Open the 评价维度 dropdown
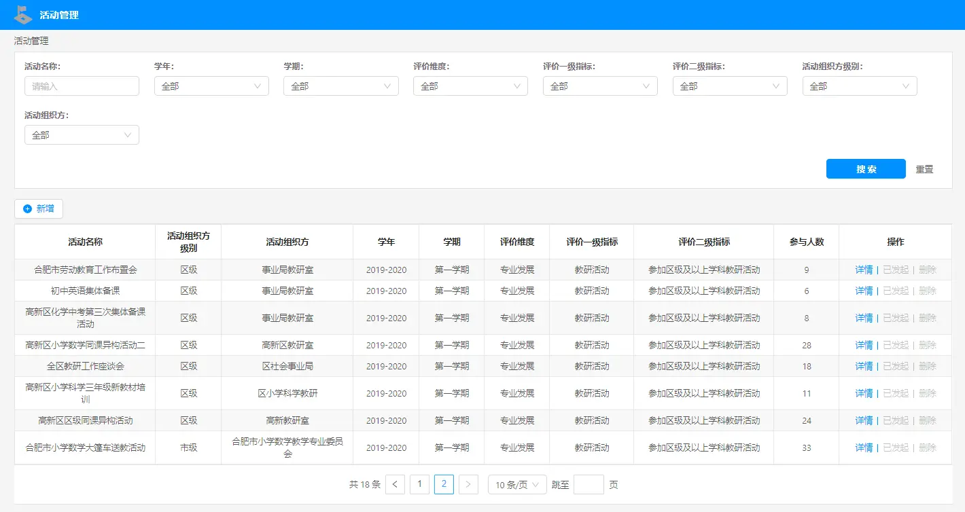Screen dimensions: 965x512 [470, 86]
